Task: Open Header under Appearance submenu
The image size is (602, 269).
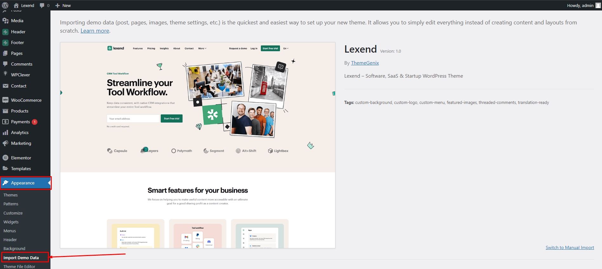Action: tap(10, 240)
